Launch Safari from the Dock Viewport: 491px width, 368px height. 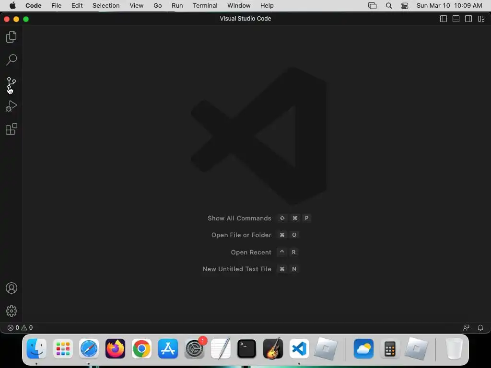pyautogui.click(x=89, y=349)
